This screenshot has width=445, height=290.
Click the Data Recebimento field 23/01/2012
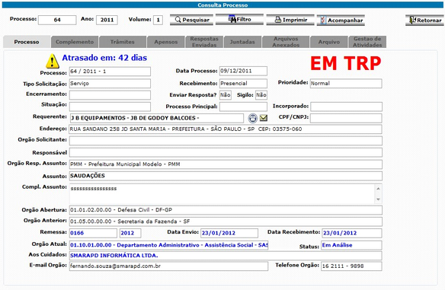point(352,233)
